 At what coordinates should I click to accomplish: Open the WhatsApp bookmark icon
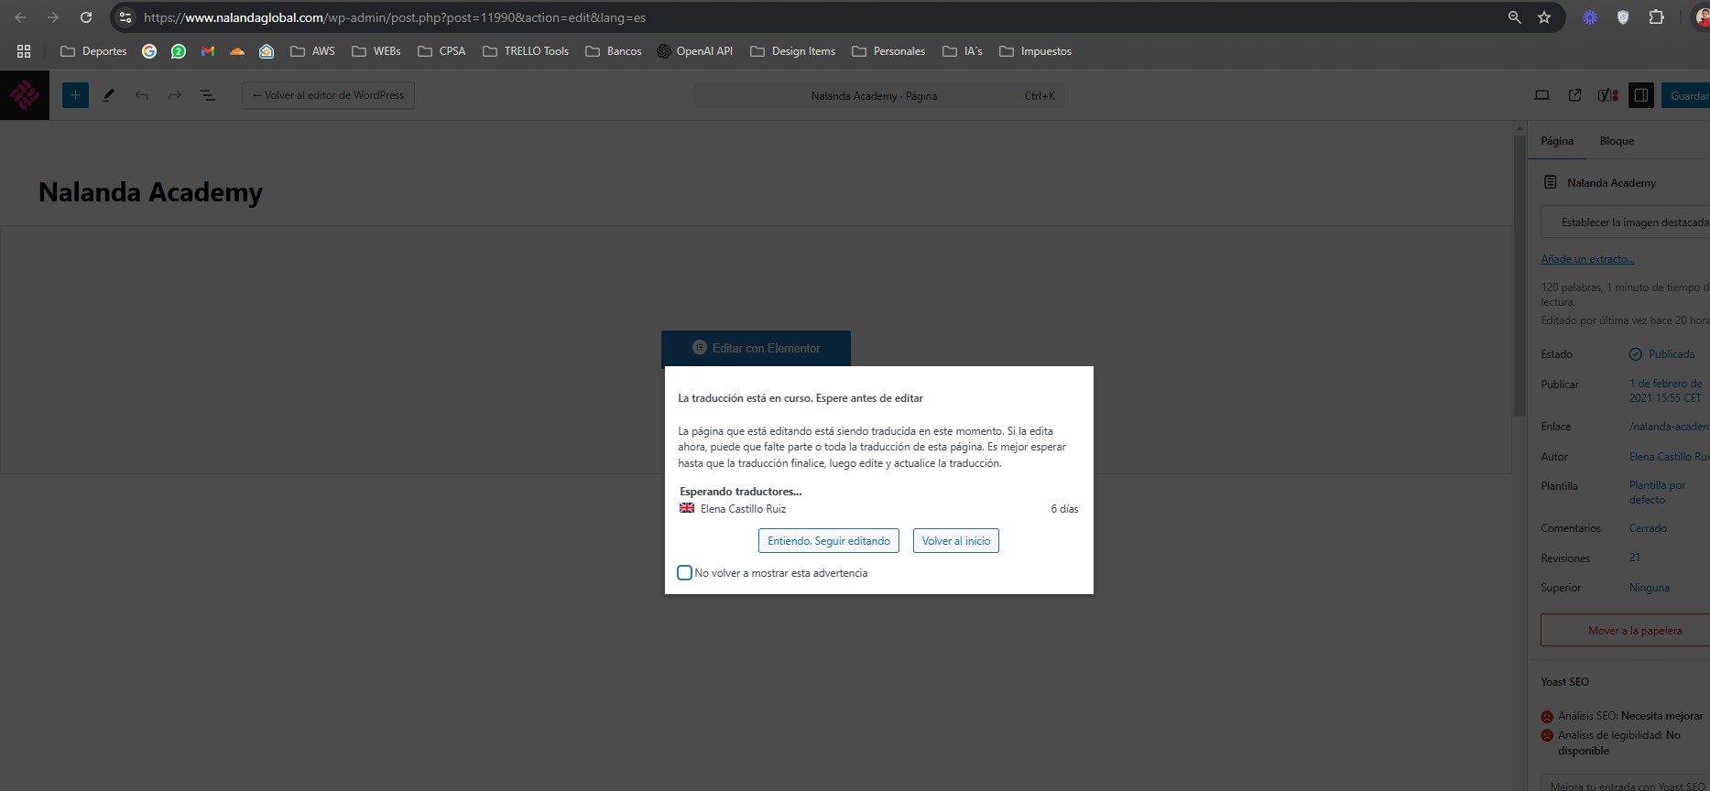tap(179, 51)
